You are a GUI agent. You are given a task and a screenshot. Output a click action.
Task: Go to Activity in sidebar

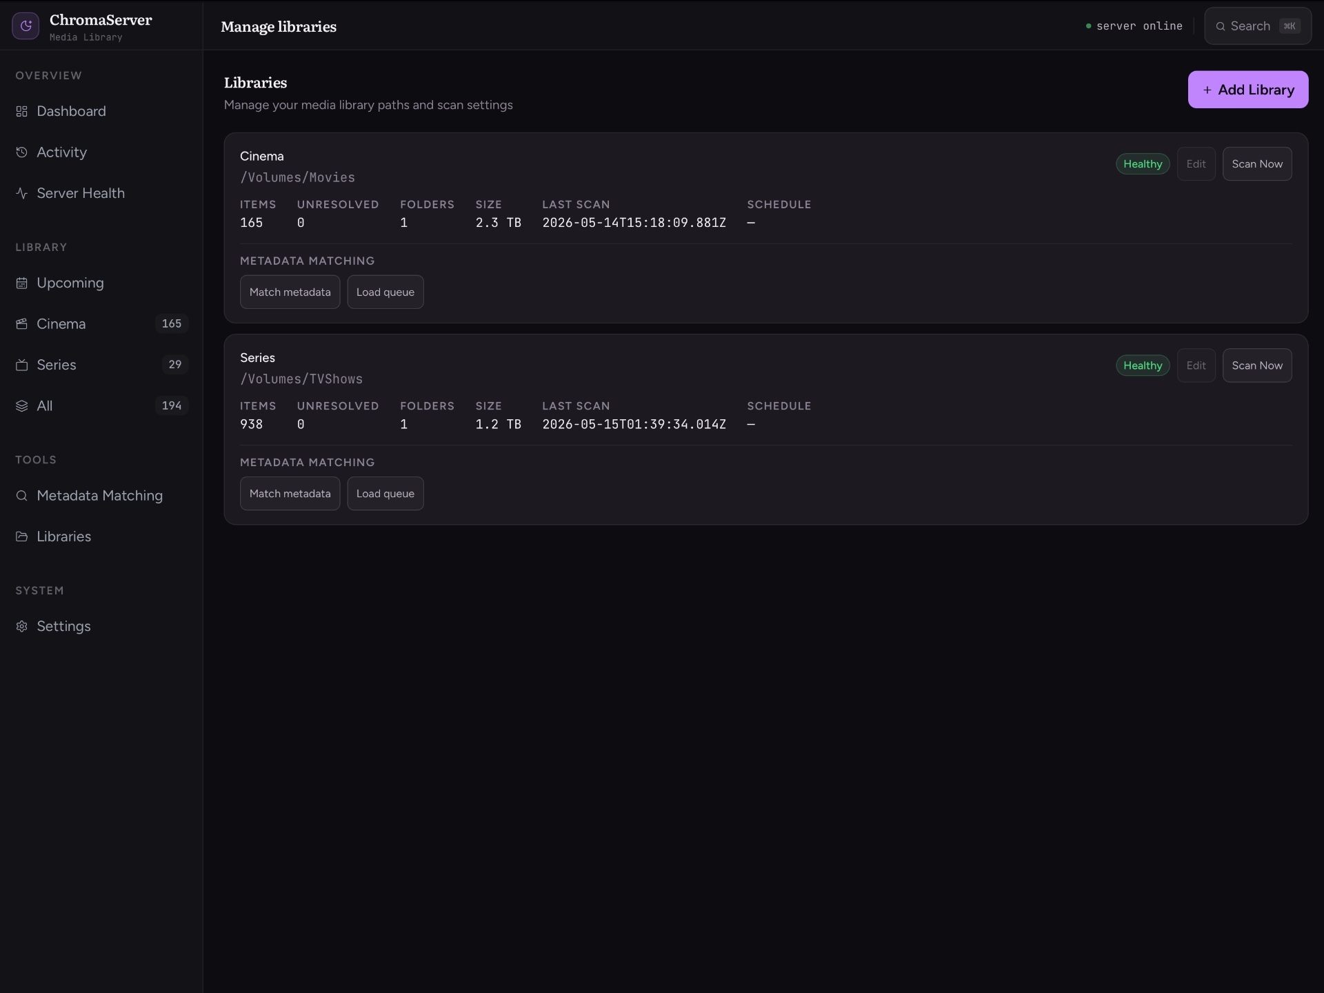(101, 152)
